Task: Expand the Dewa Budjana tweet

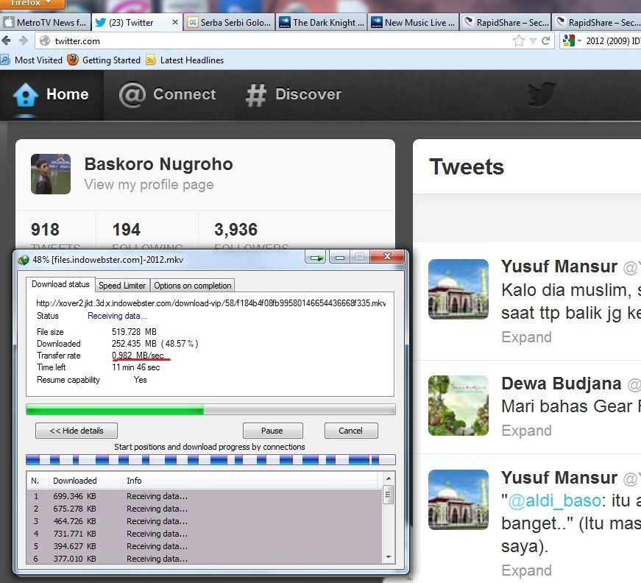Action: click(x=526, y=431)
